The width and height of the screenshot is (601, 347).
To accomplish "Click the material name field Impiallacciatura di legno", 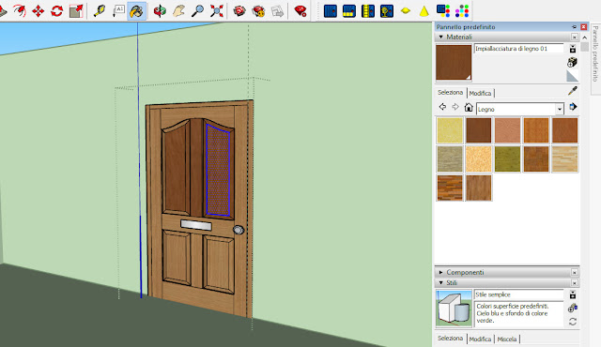I will click(x=519, y=49).
